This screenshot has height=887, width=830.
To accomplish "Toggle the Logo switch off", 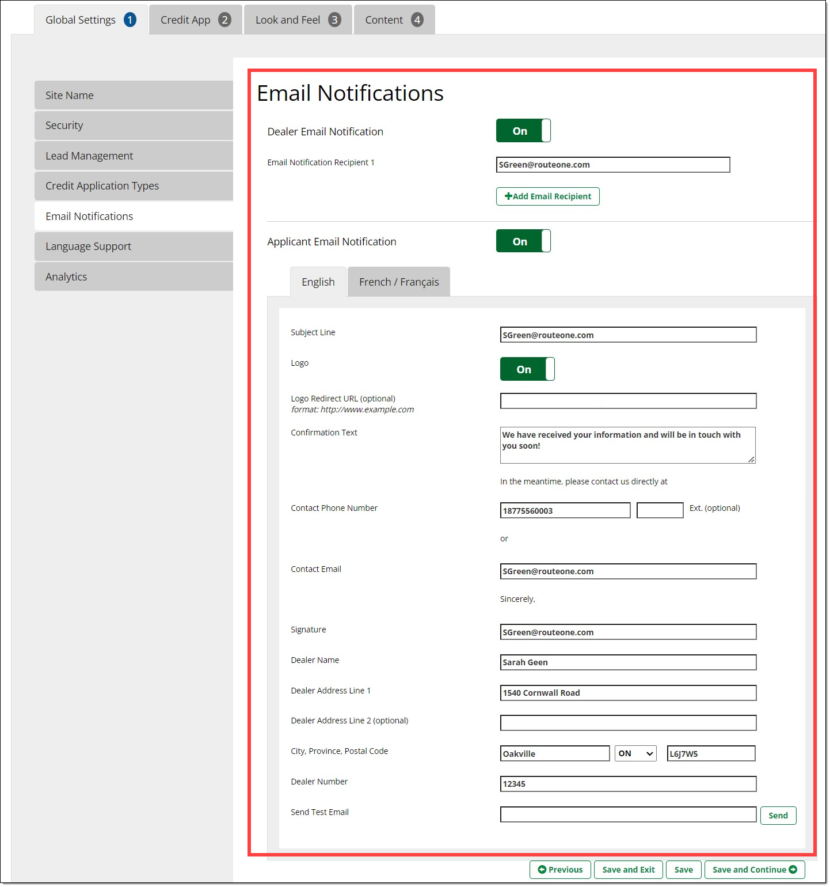I will click(527, 369).
